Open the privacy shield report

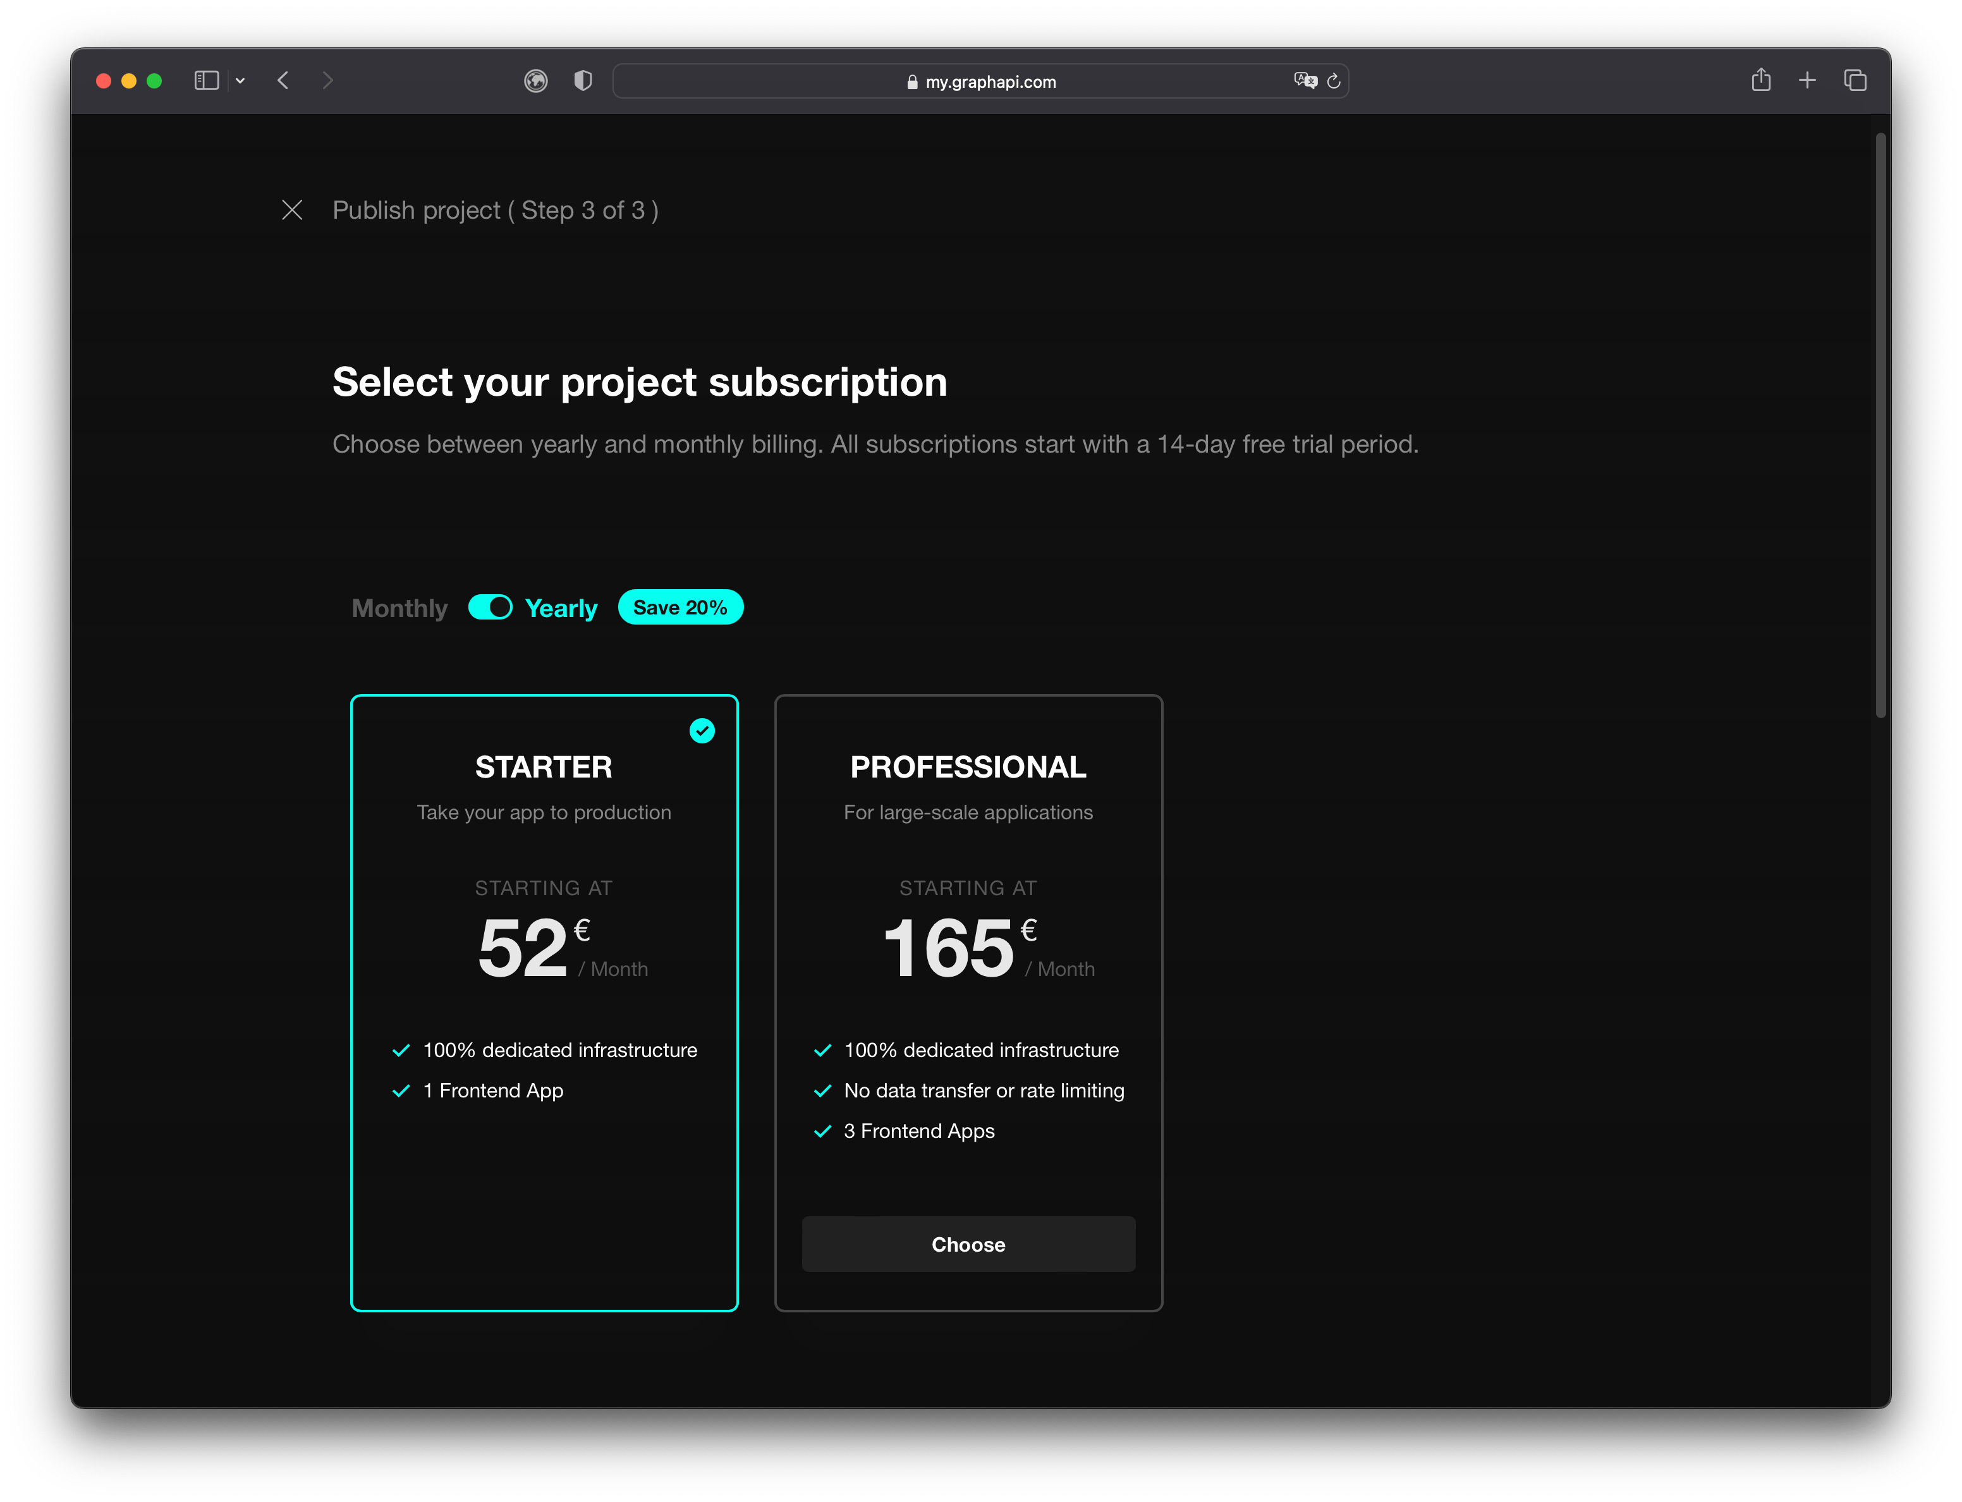coord(583,82)
